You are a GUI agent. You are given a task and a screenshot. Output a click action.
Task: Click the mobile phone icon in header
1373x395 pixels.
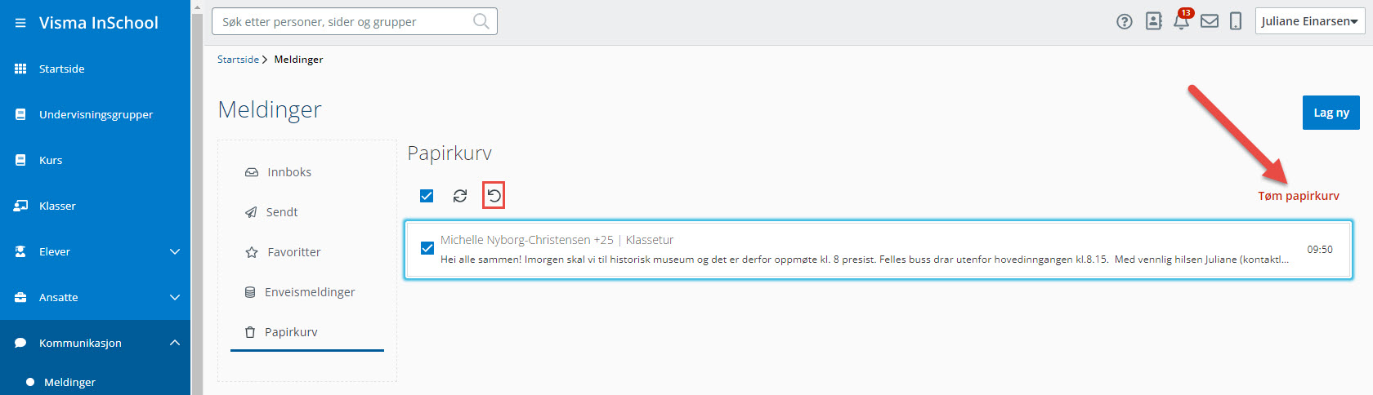[x=1236, y=21]
